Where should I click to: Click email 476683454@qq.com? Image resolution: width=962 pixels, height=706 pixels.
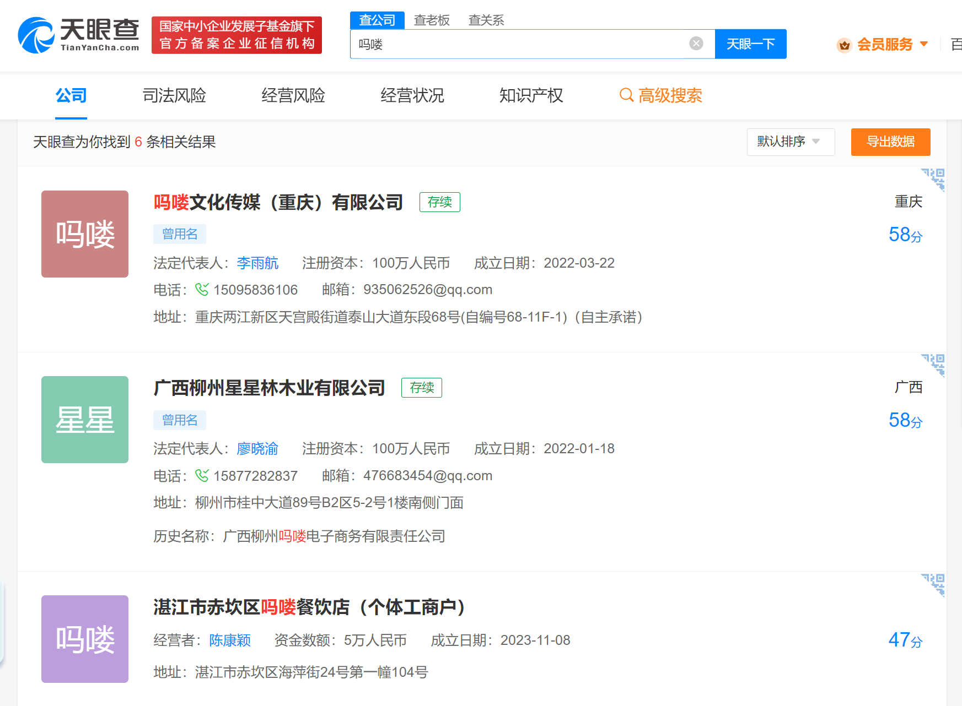[x=428, y=476]
